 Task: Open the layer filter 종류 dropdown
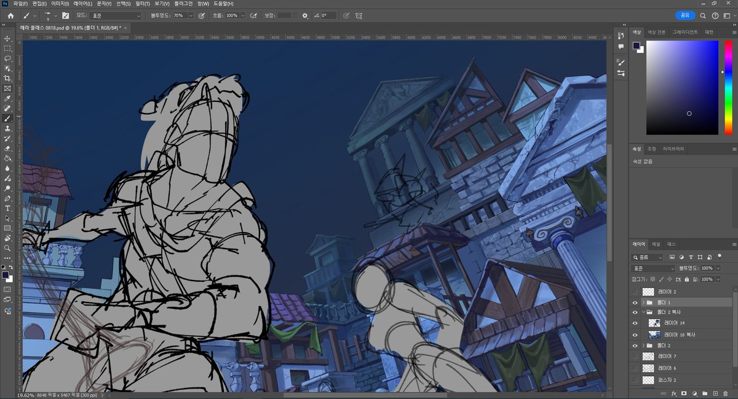tap(648, 257)
